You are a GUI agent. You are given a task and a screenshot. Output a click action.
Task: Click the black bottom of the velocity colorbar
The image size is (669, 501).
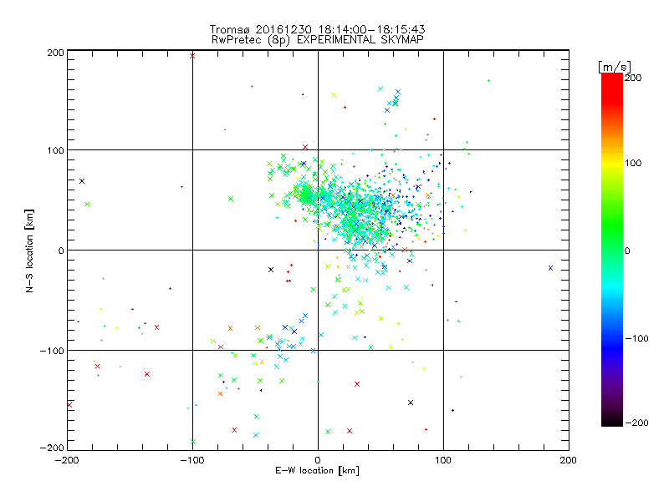coord(612,420)
